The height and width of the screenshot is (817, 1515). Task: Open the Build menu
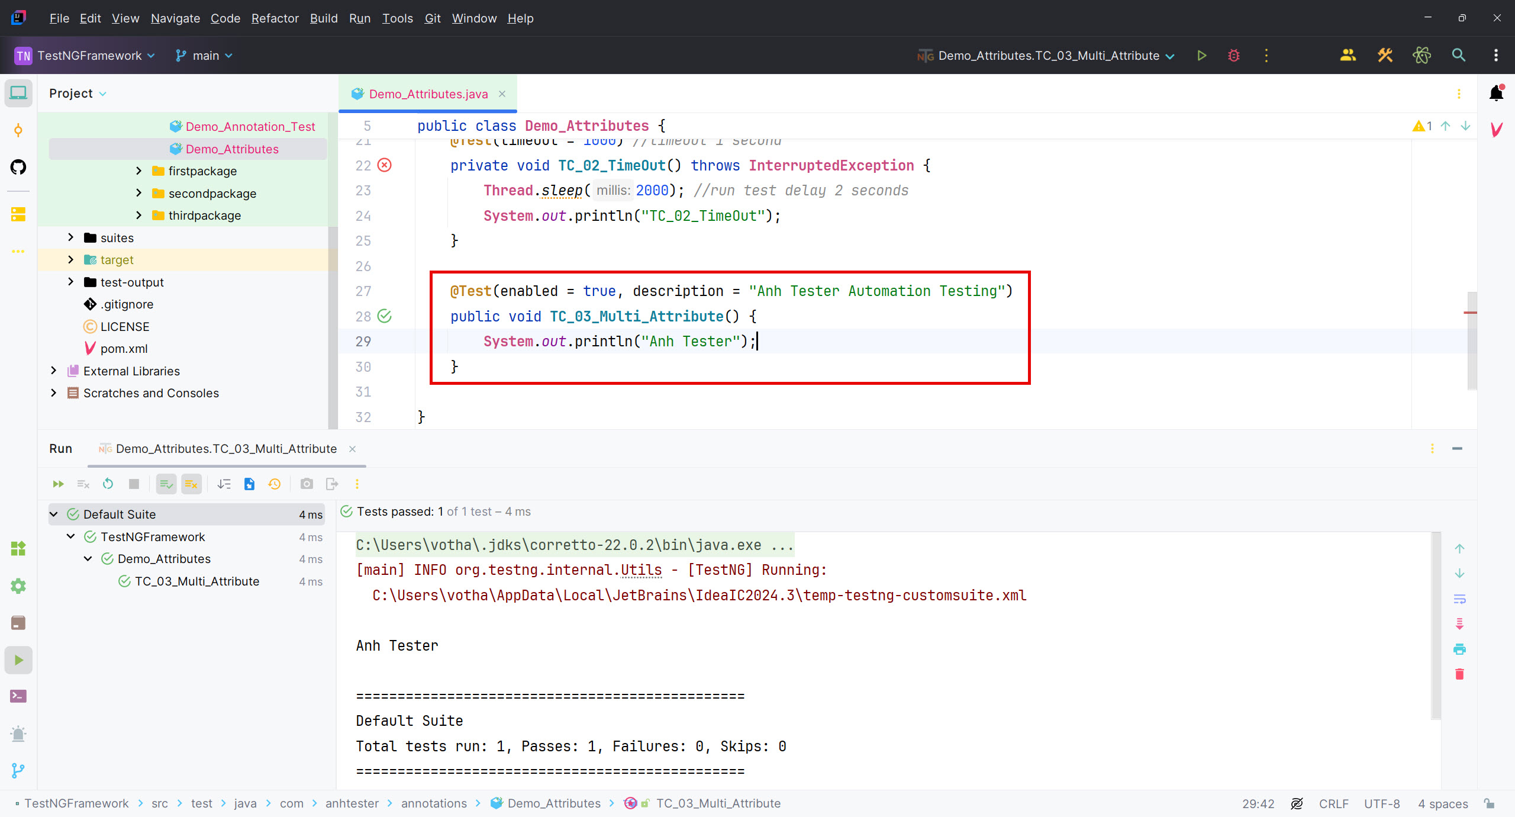click(x=324, y=18)
